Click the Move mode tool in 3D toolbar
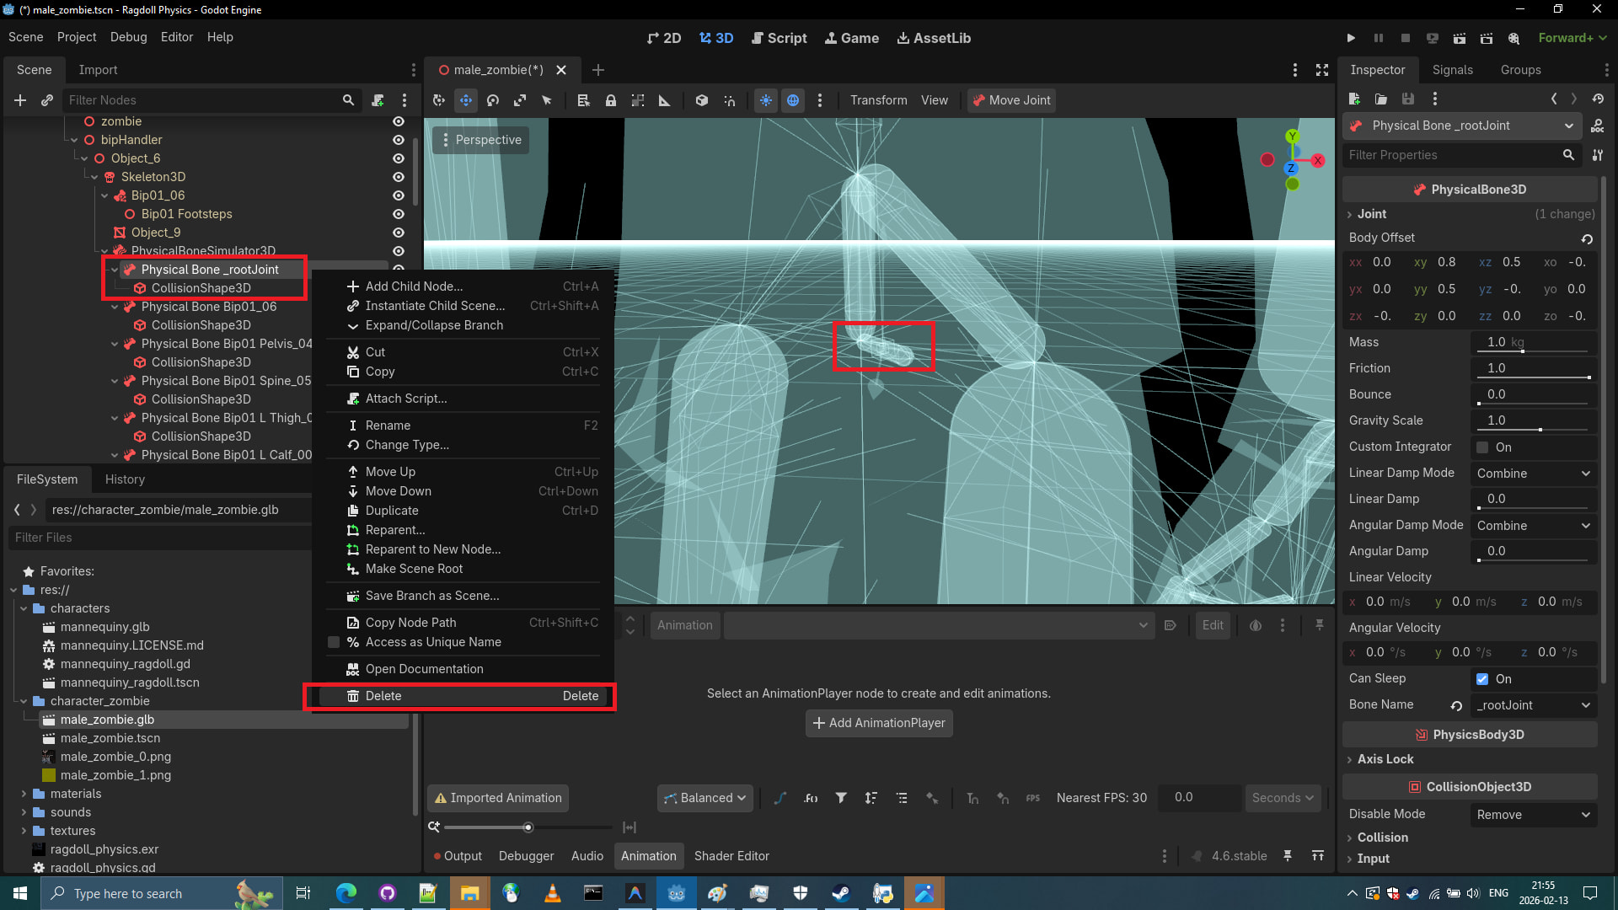The image size is (1618, 910). (x=466, y=100)
